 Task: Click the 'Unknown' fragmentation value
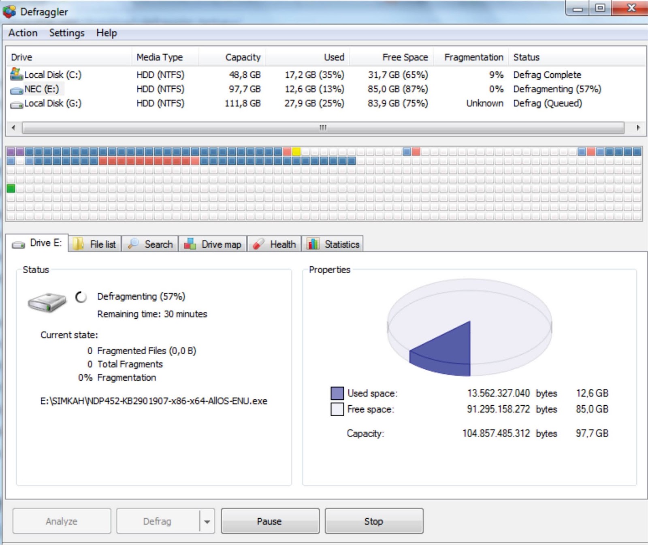point(485,103)
